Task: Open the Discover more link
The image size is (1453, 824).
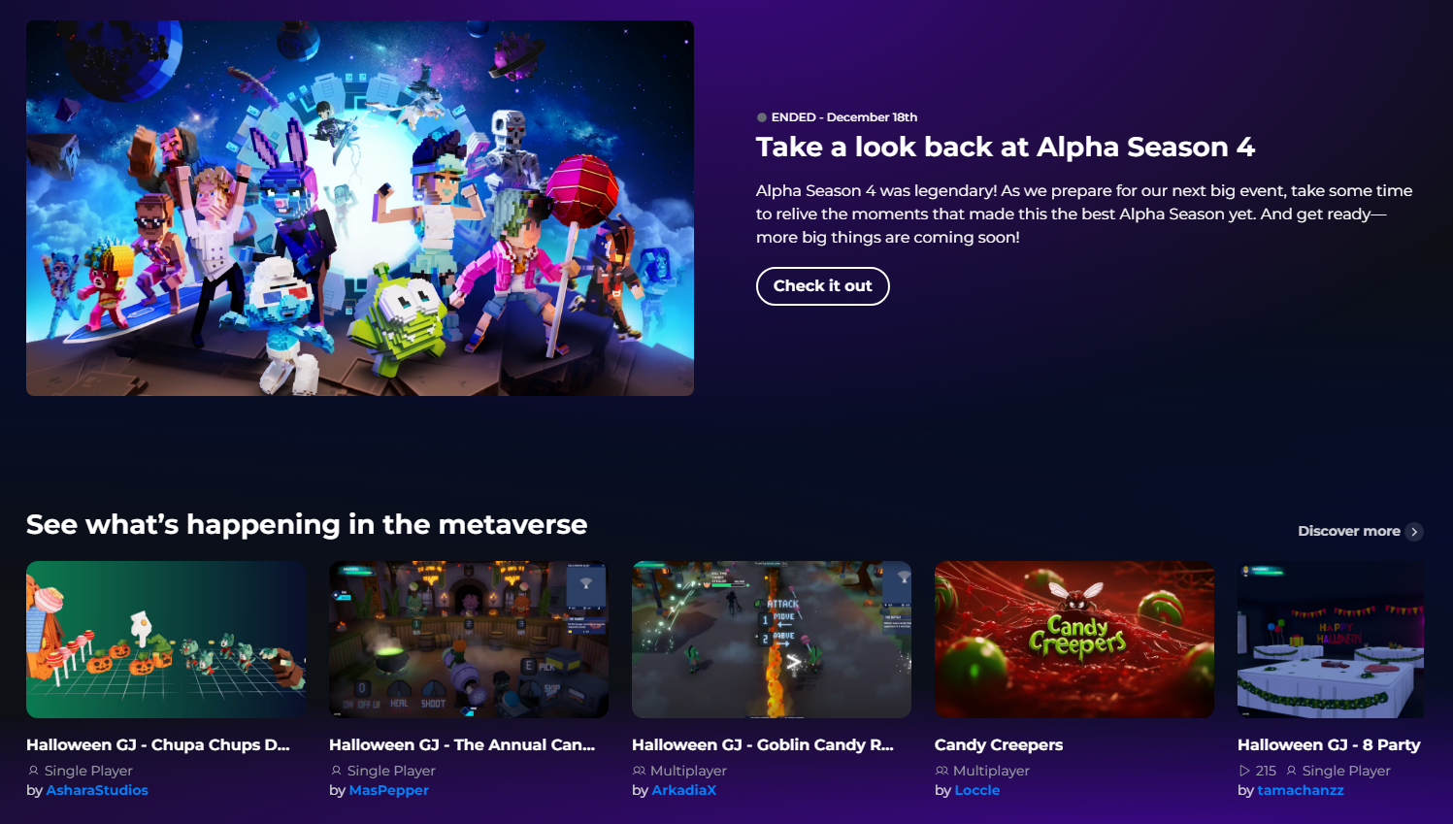Action: 1349,531
